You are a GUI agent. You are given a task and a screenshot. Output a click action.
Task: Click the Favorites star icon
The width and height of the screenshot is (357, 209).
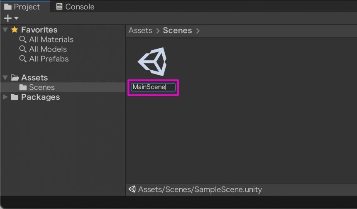point(15,30)
